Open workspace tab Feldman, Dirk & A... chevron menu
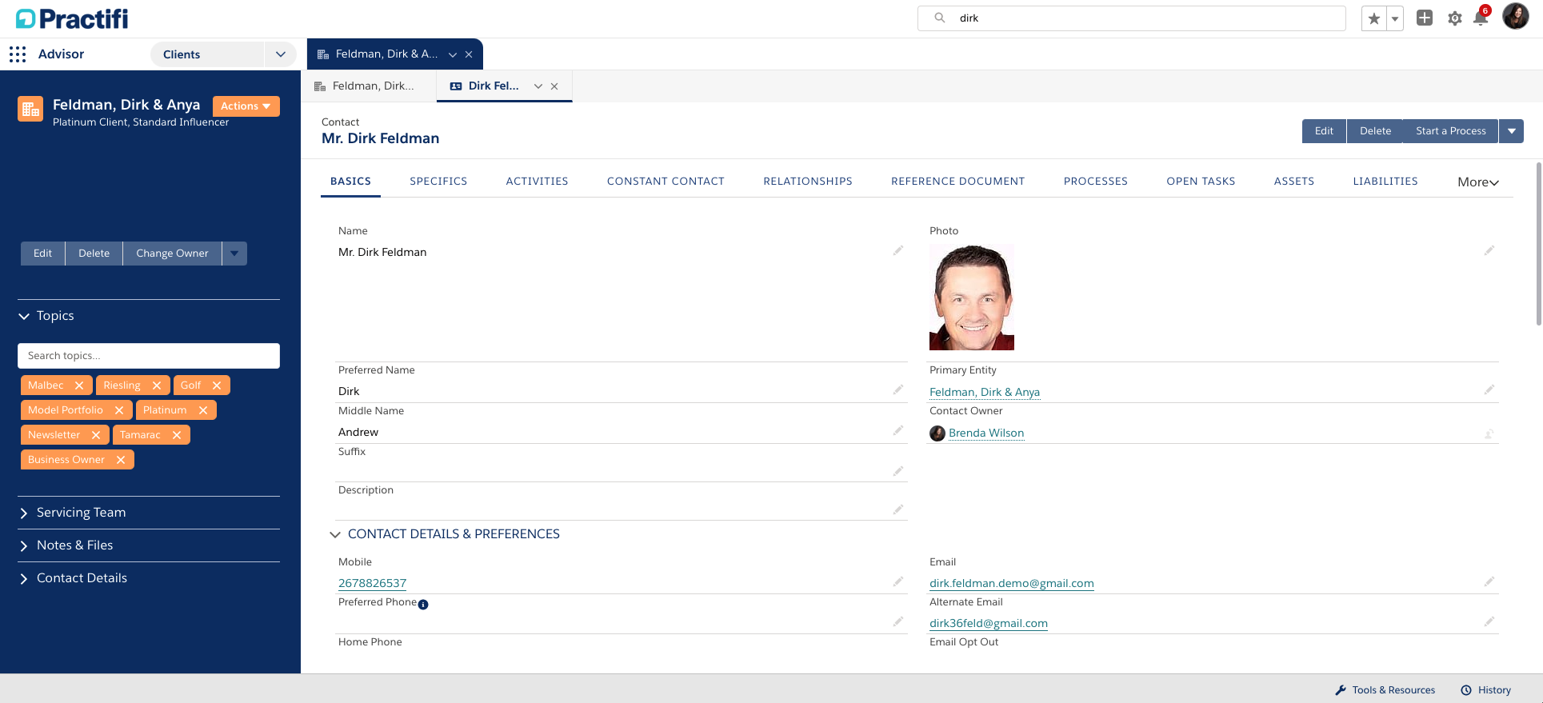 453,54
